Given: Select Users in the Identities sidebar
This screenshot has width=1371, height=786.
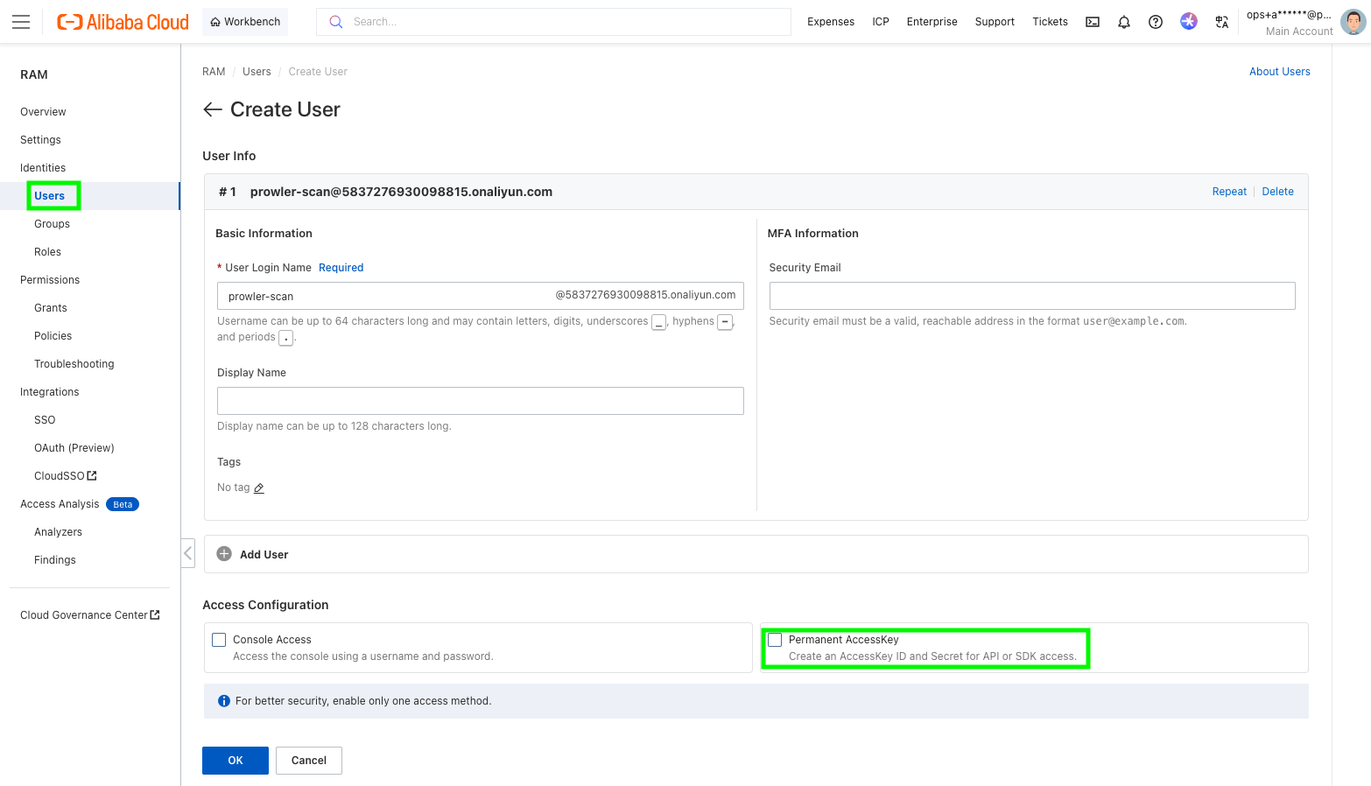Looking at the screenshot, I should (51, 195).
